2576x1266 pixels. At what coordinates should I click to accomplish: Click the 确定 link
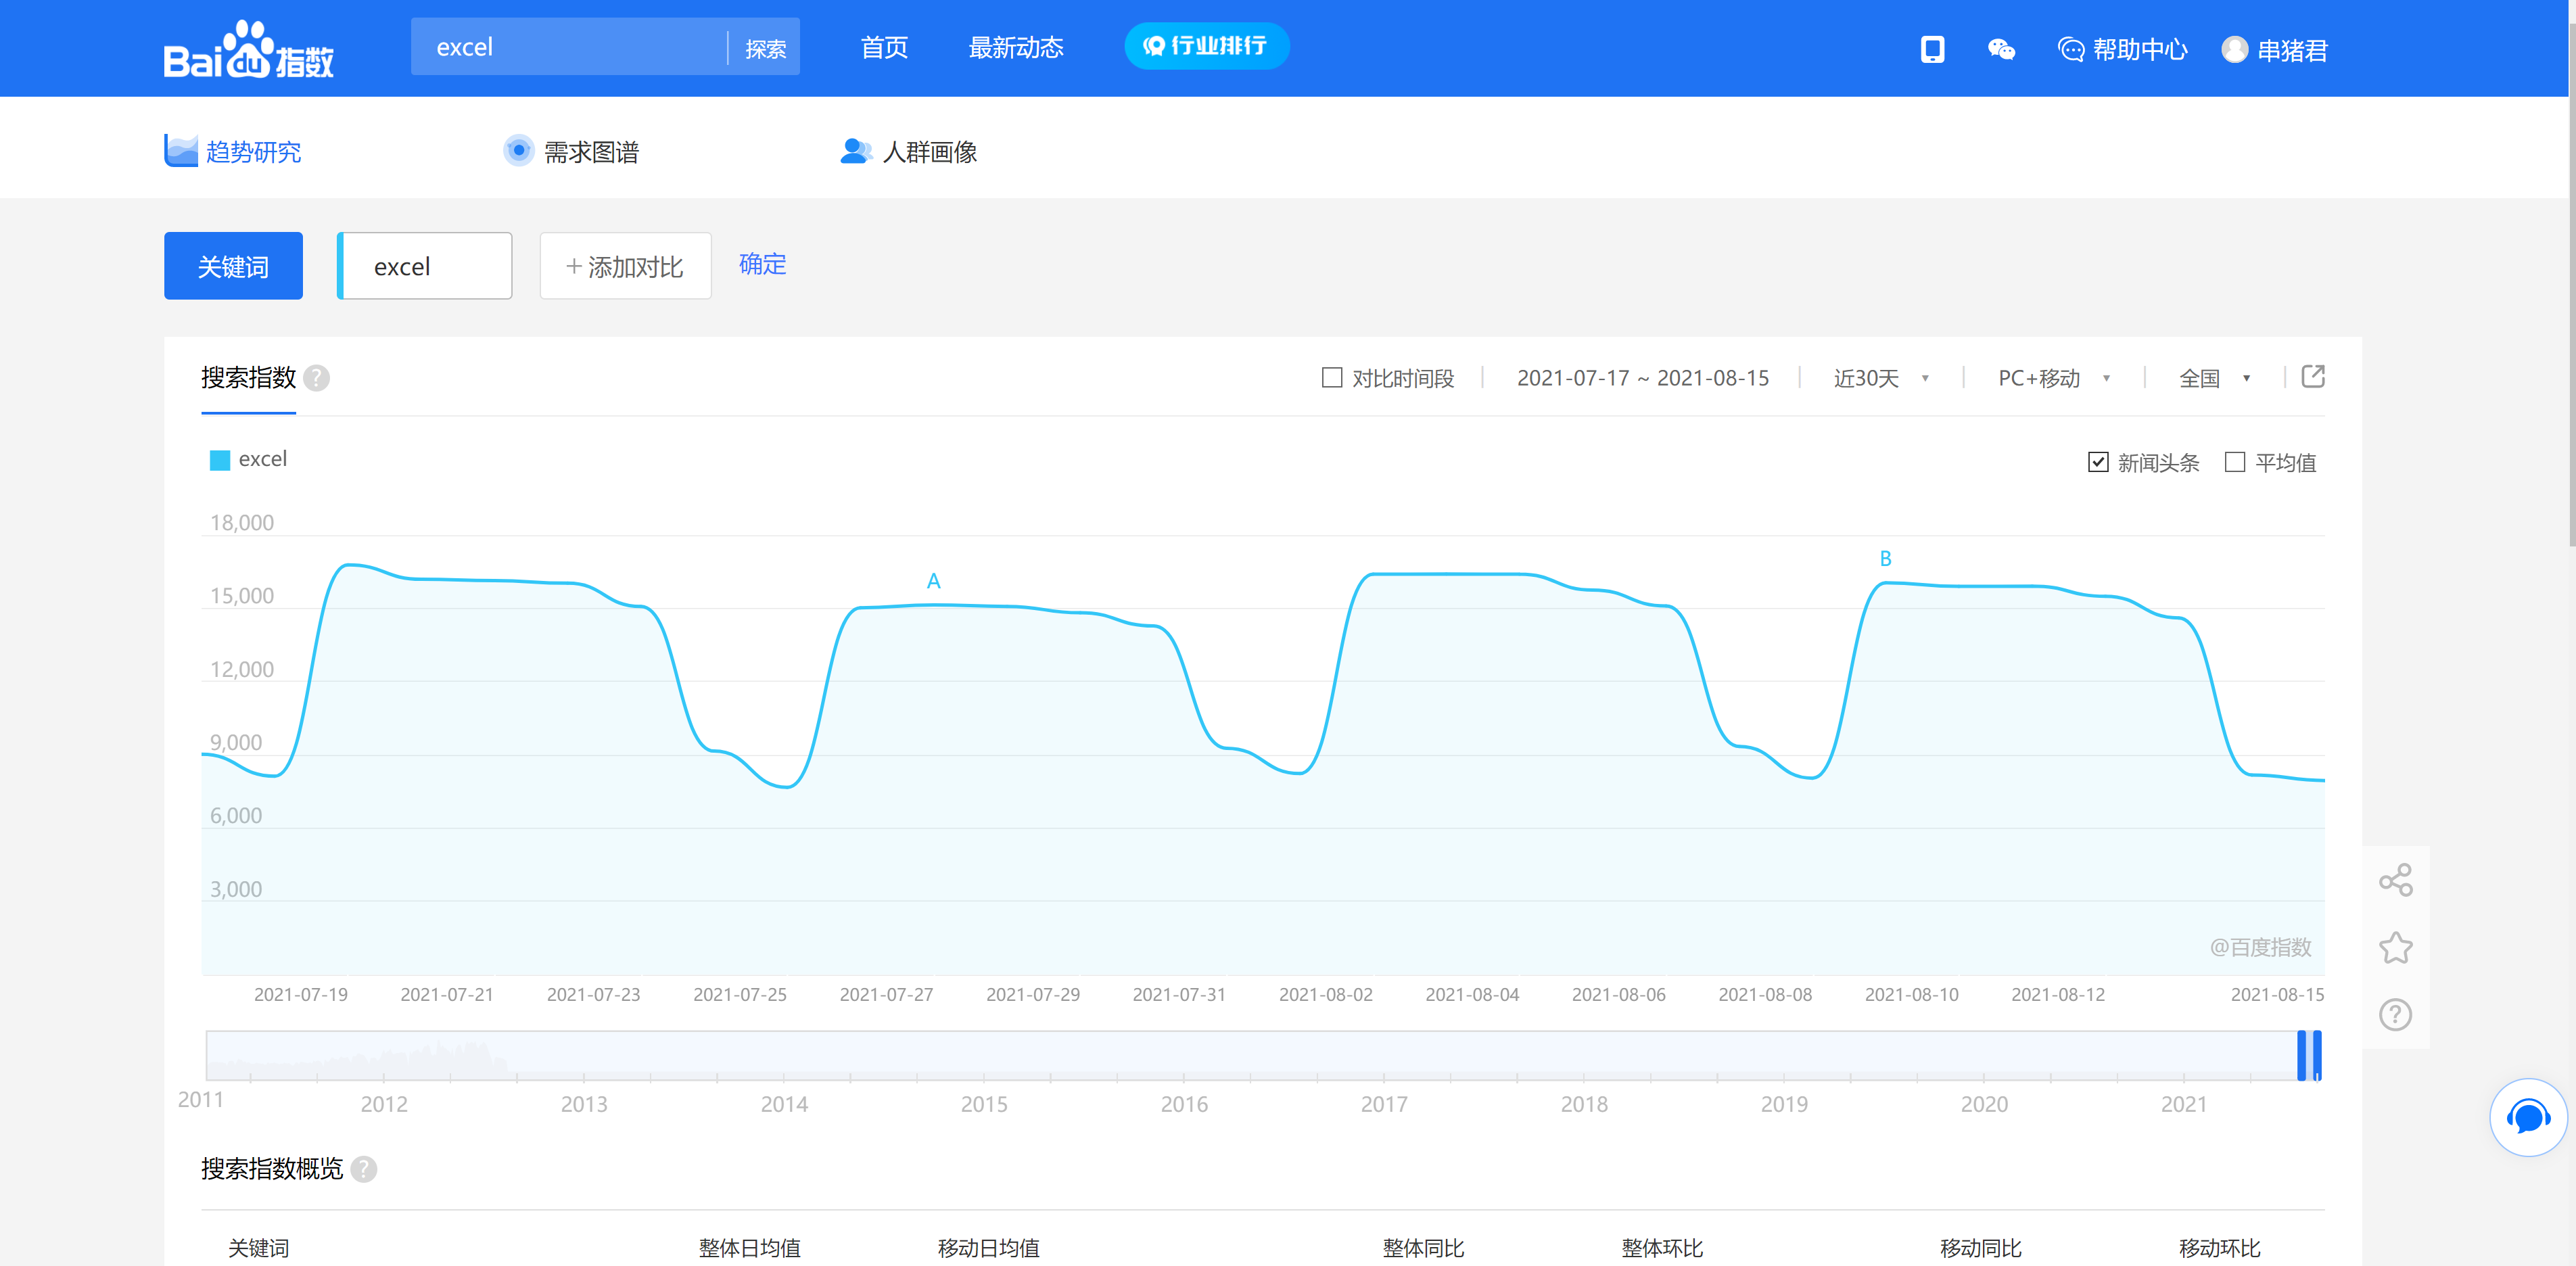coord(762,264)
